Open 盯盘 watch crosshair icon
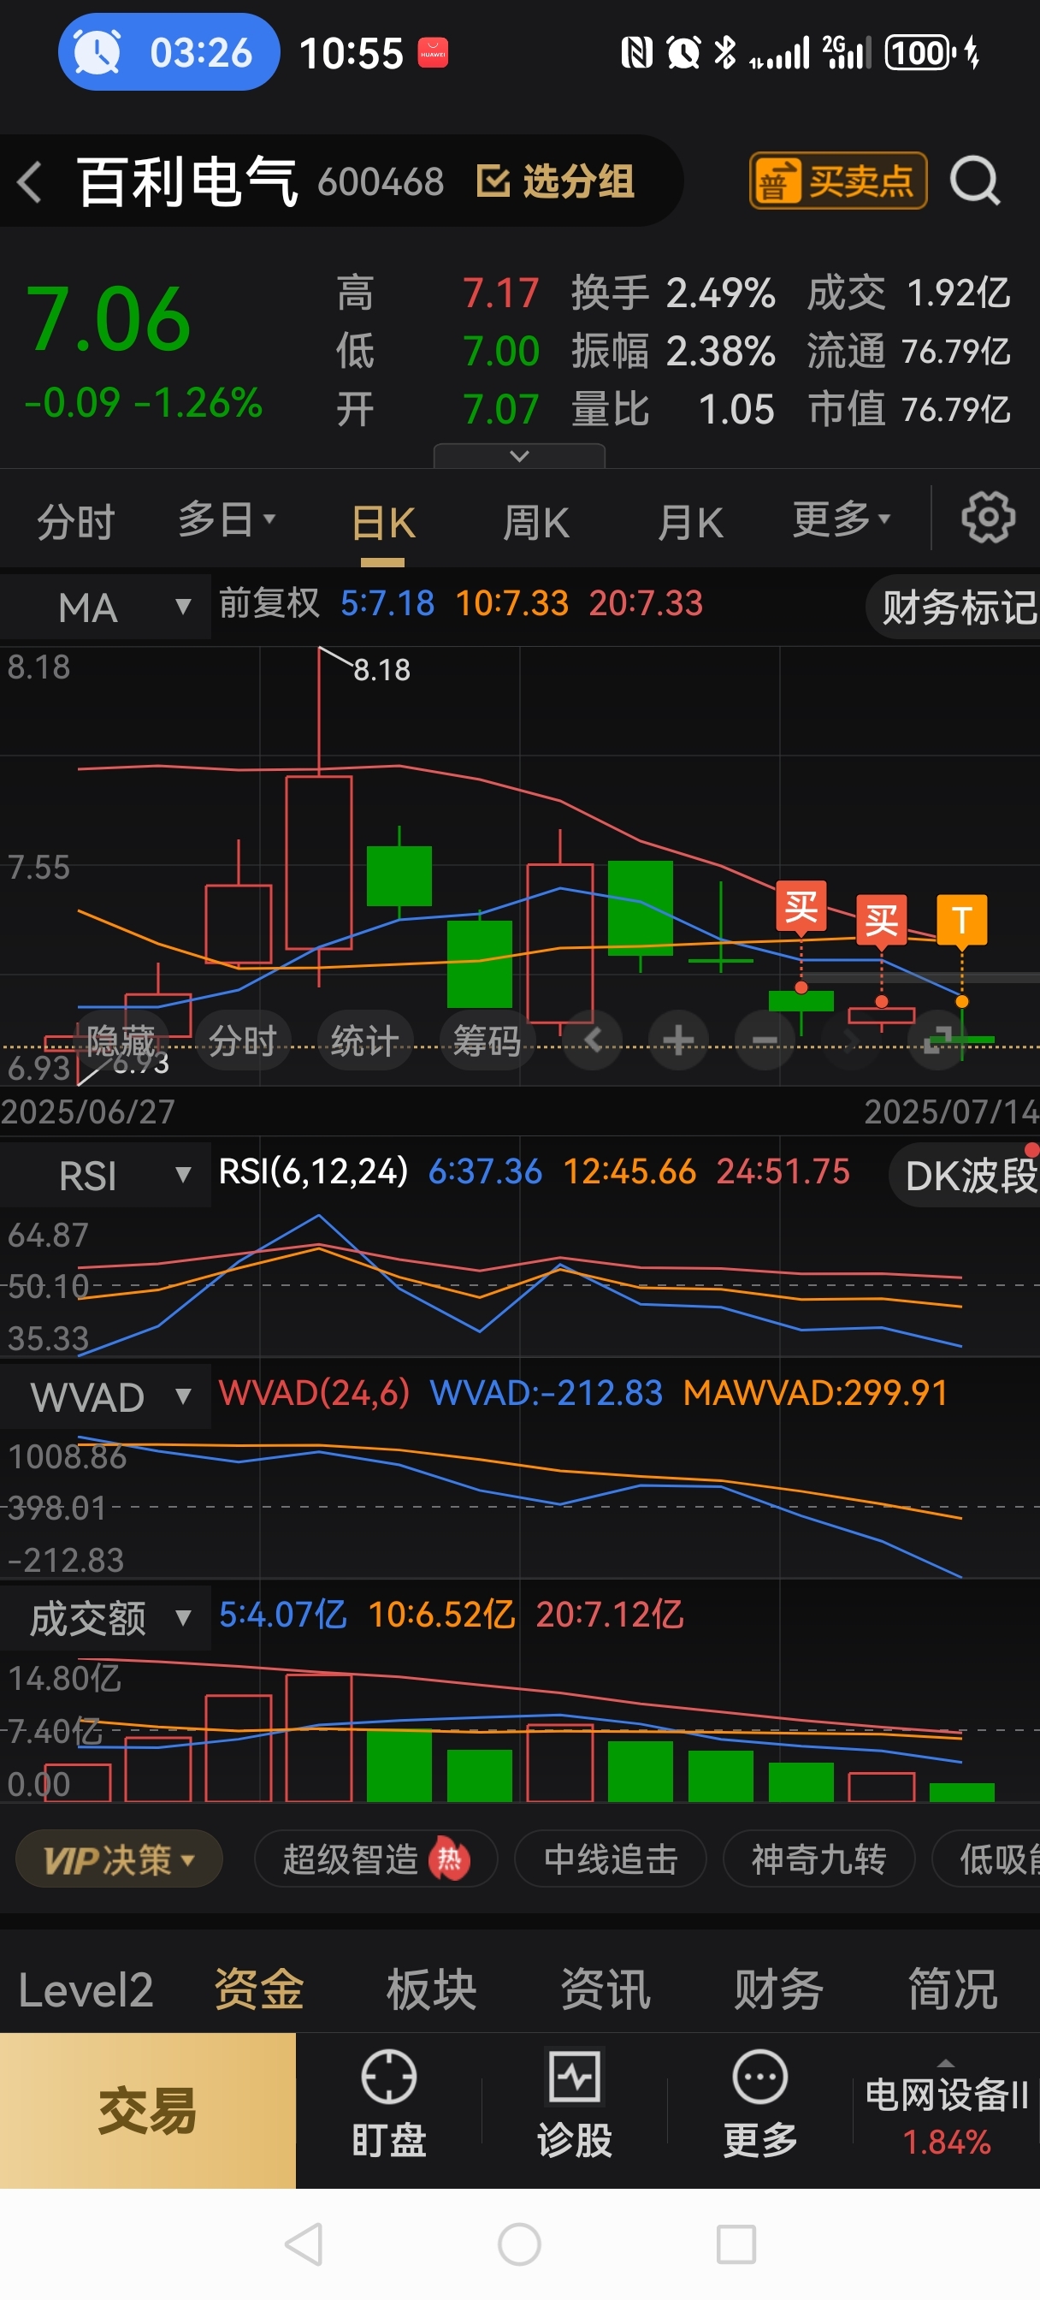The height and width of the screenshot is (2300, 1040). coord(388,2076)
